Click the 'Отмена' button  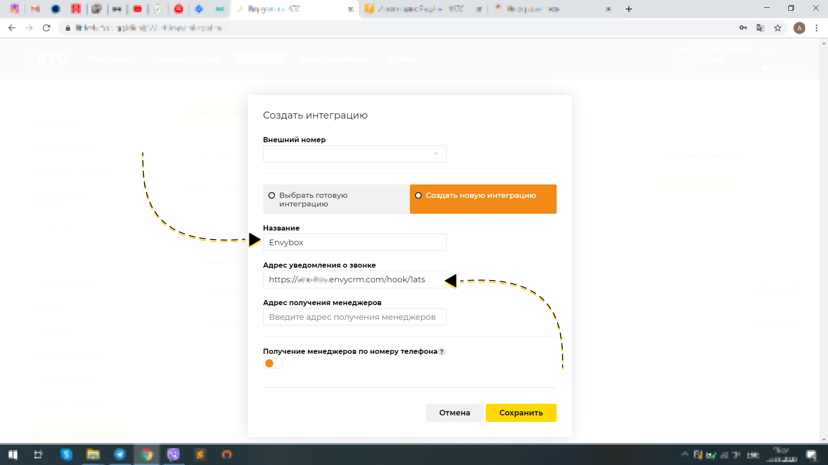coord(454,412)
